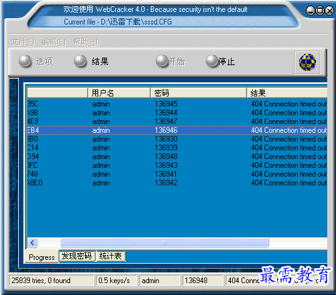The image size is (336, 295).
Task: Open the 选项 options button
Action: click(36, 61)
